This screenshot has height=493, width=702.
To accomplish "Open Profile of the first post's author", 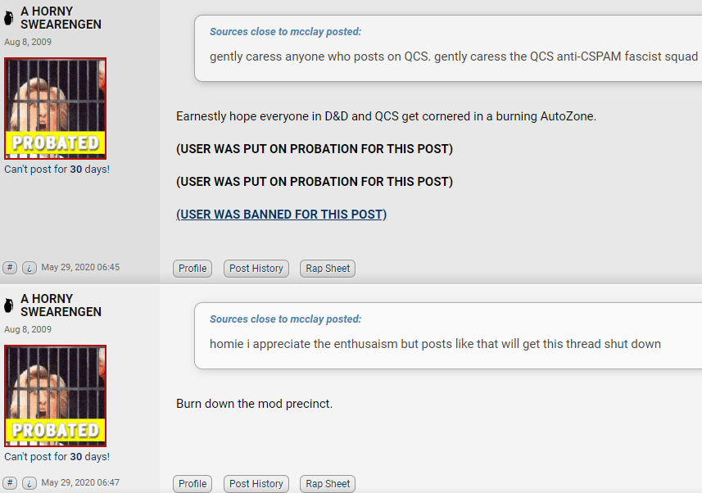I will click(x=192, y=269).
